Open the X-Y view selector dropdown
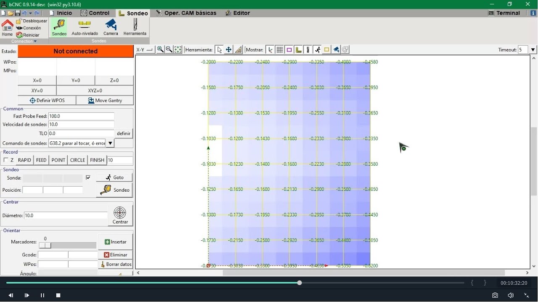Viewport: 538px width, 302px height. tap(145, 49)
